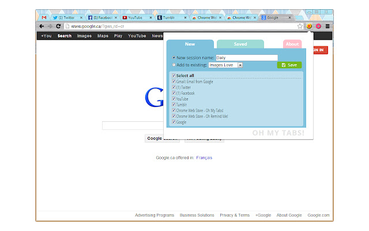The image size is (369, 231).
Task: Reload the page with the refresh icon
Action: pyautogui.click(x=58, y=26)
